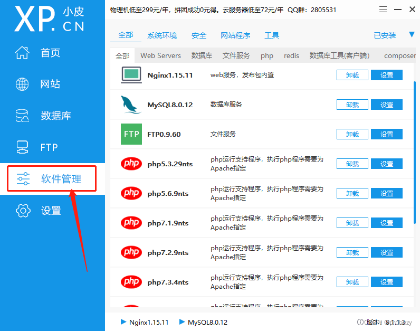The height and width of the screenshot is (331, 420).
Task: Click the play icon beside MySQL8.0.12 status
Action: 182,321
